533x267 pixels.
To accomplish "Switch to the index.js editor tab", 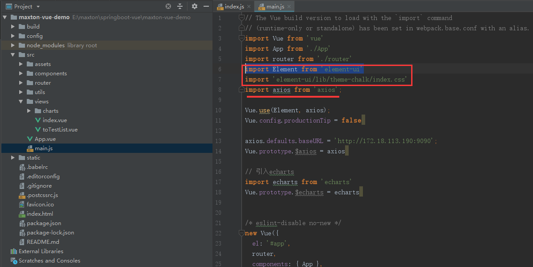I will (x=234, y=6).
